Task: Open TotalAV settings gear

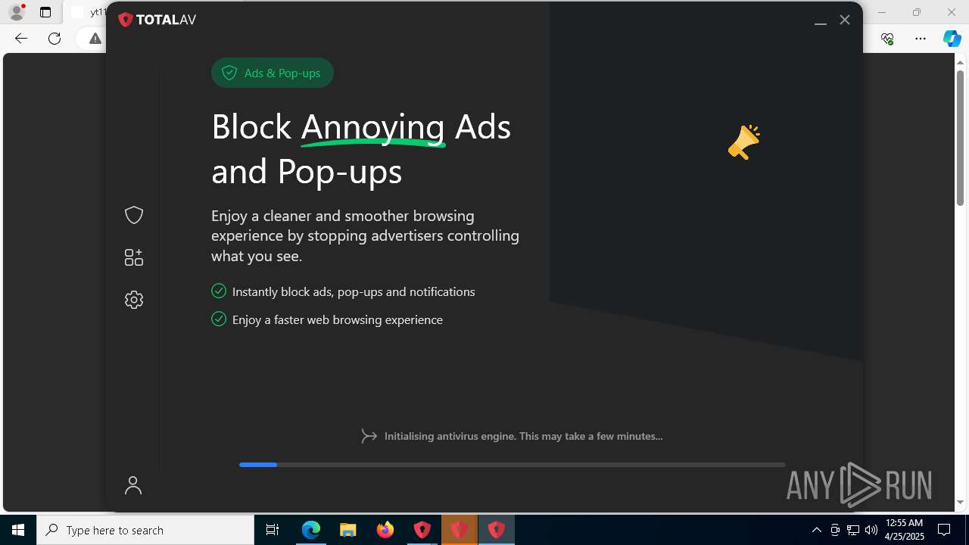Action: point(134,300)
